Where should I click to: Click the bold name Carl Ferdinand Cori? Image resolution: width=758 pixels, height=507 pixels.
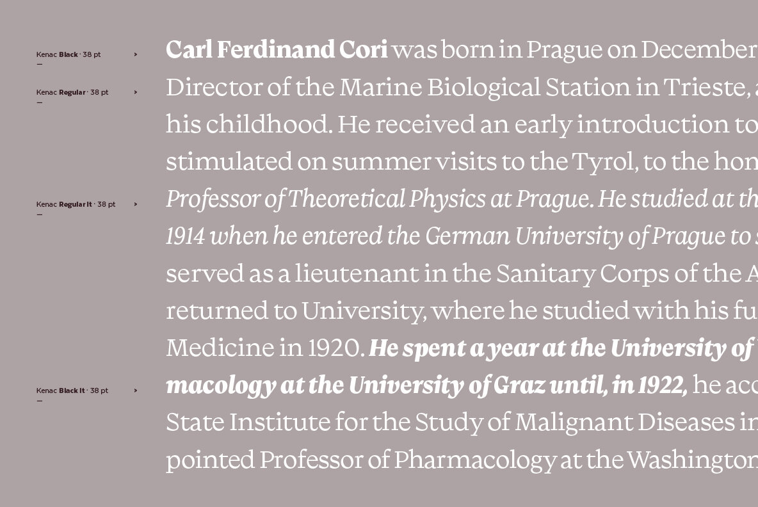[277, 50]
